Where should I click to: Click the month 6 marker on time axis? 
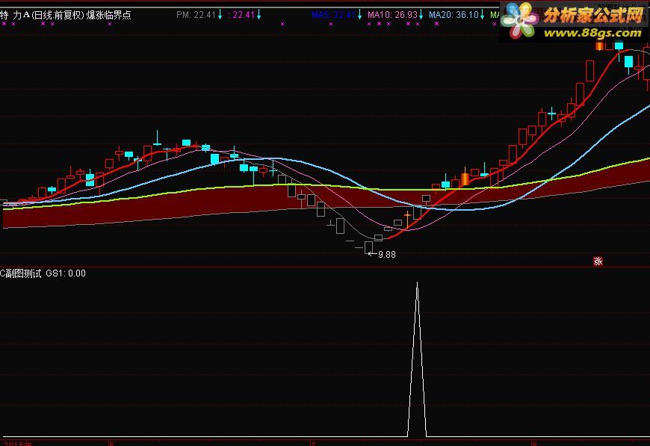111,444
